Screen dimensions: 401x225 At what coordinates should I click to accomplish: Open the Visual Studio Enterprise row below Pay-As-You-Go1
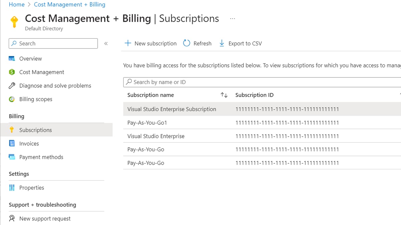coord(262,136)
